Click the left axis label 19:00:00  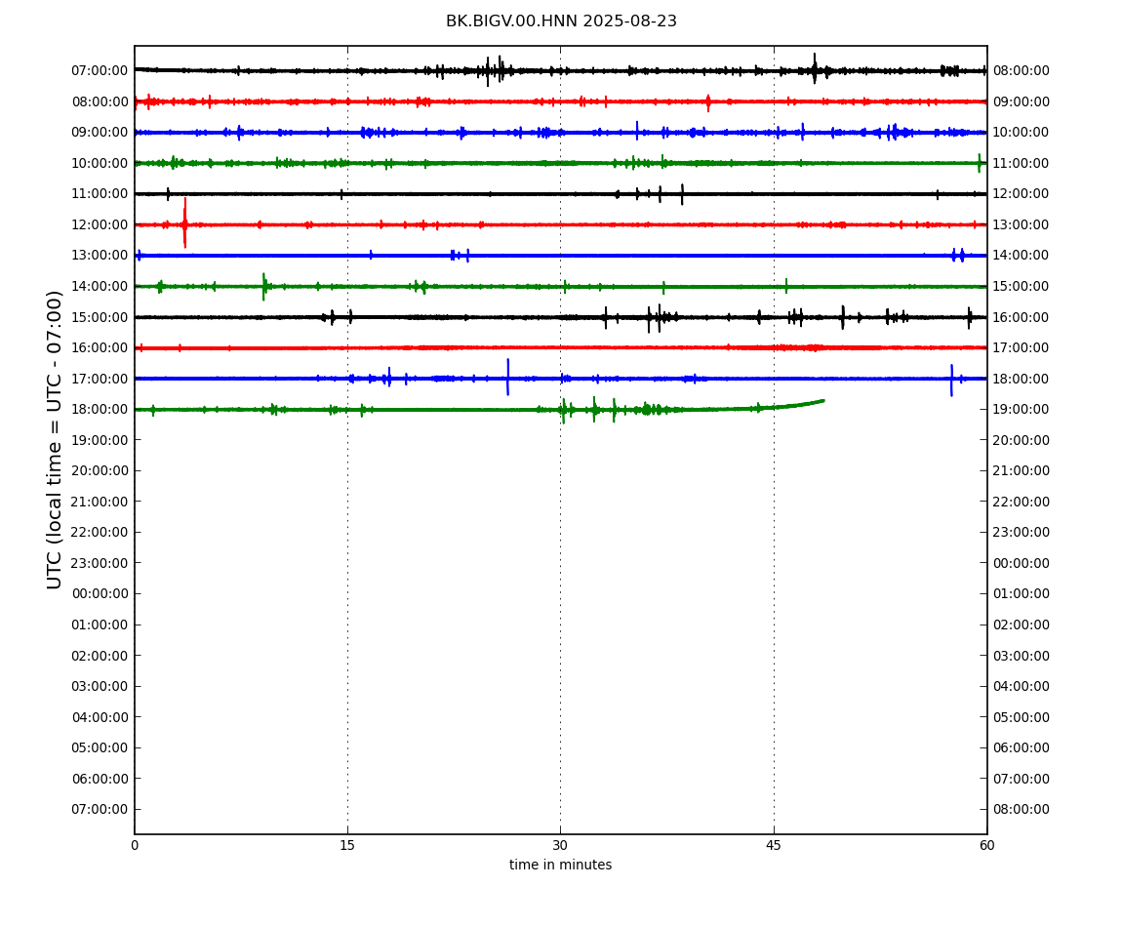100,440
